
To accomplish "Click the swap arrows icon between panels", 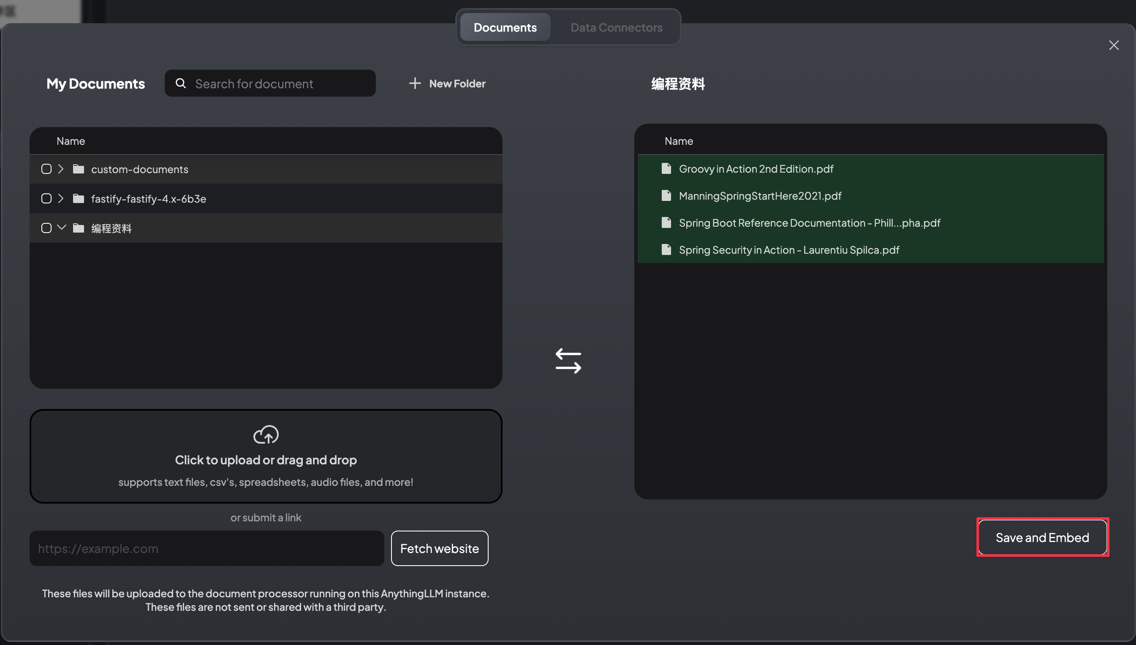I will (568, 360).
